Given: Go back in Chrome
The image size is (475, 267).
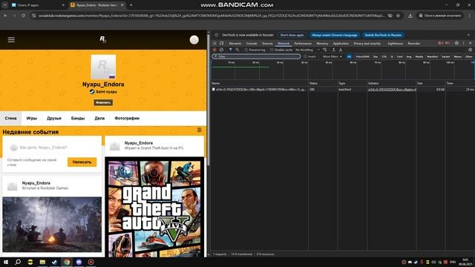Looking at the screenshot, I should pyautogui.click(x=5, y=16).
